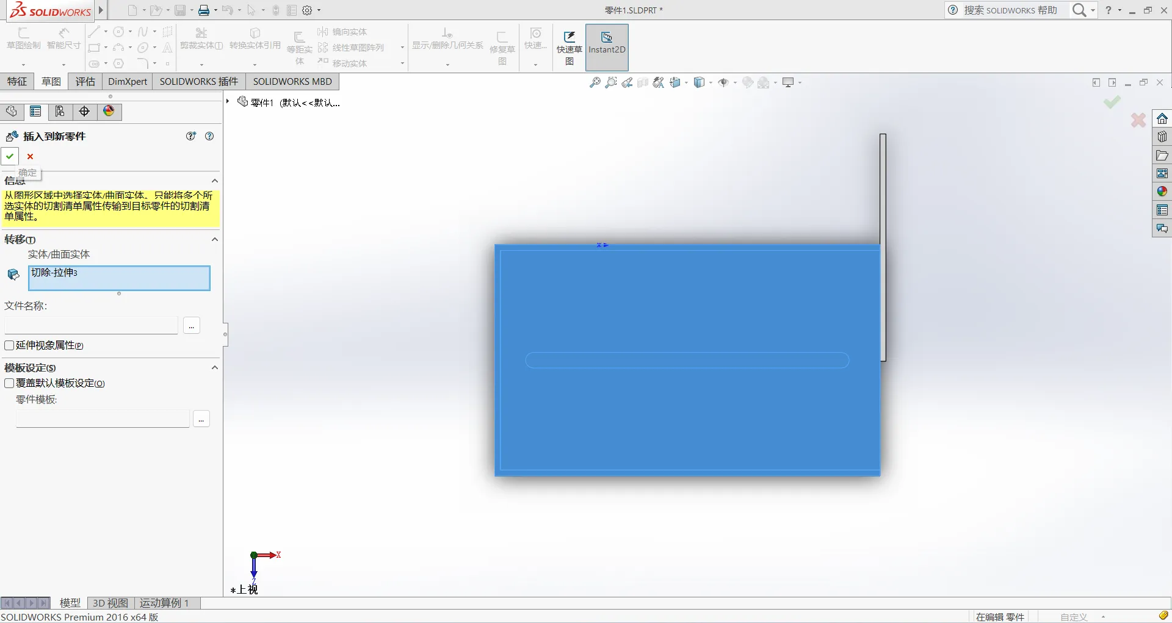The height and width of the screenshot is (623, 1172).
Task: Click the 文件名称 text field
Action: (x=91, y=325)
